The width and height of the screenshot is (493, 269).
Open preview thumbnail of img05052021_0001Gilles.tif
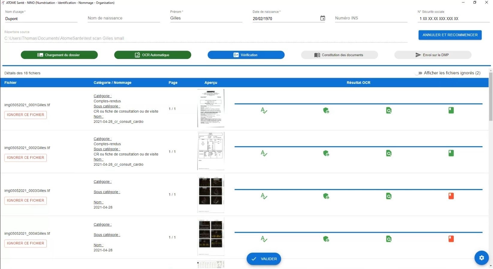tap(211, 108)
